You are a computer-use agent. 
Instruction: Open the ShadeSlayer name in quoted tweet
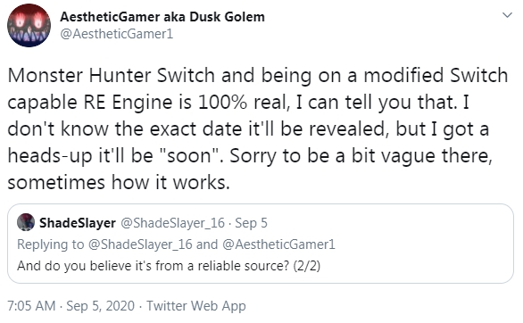[78, 223]
